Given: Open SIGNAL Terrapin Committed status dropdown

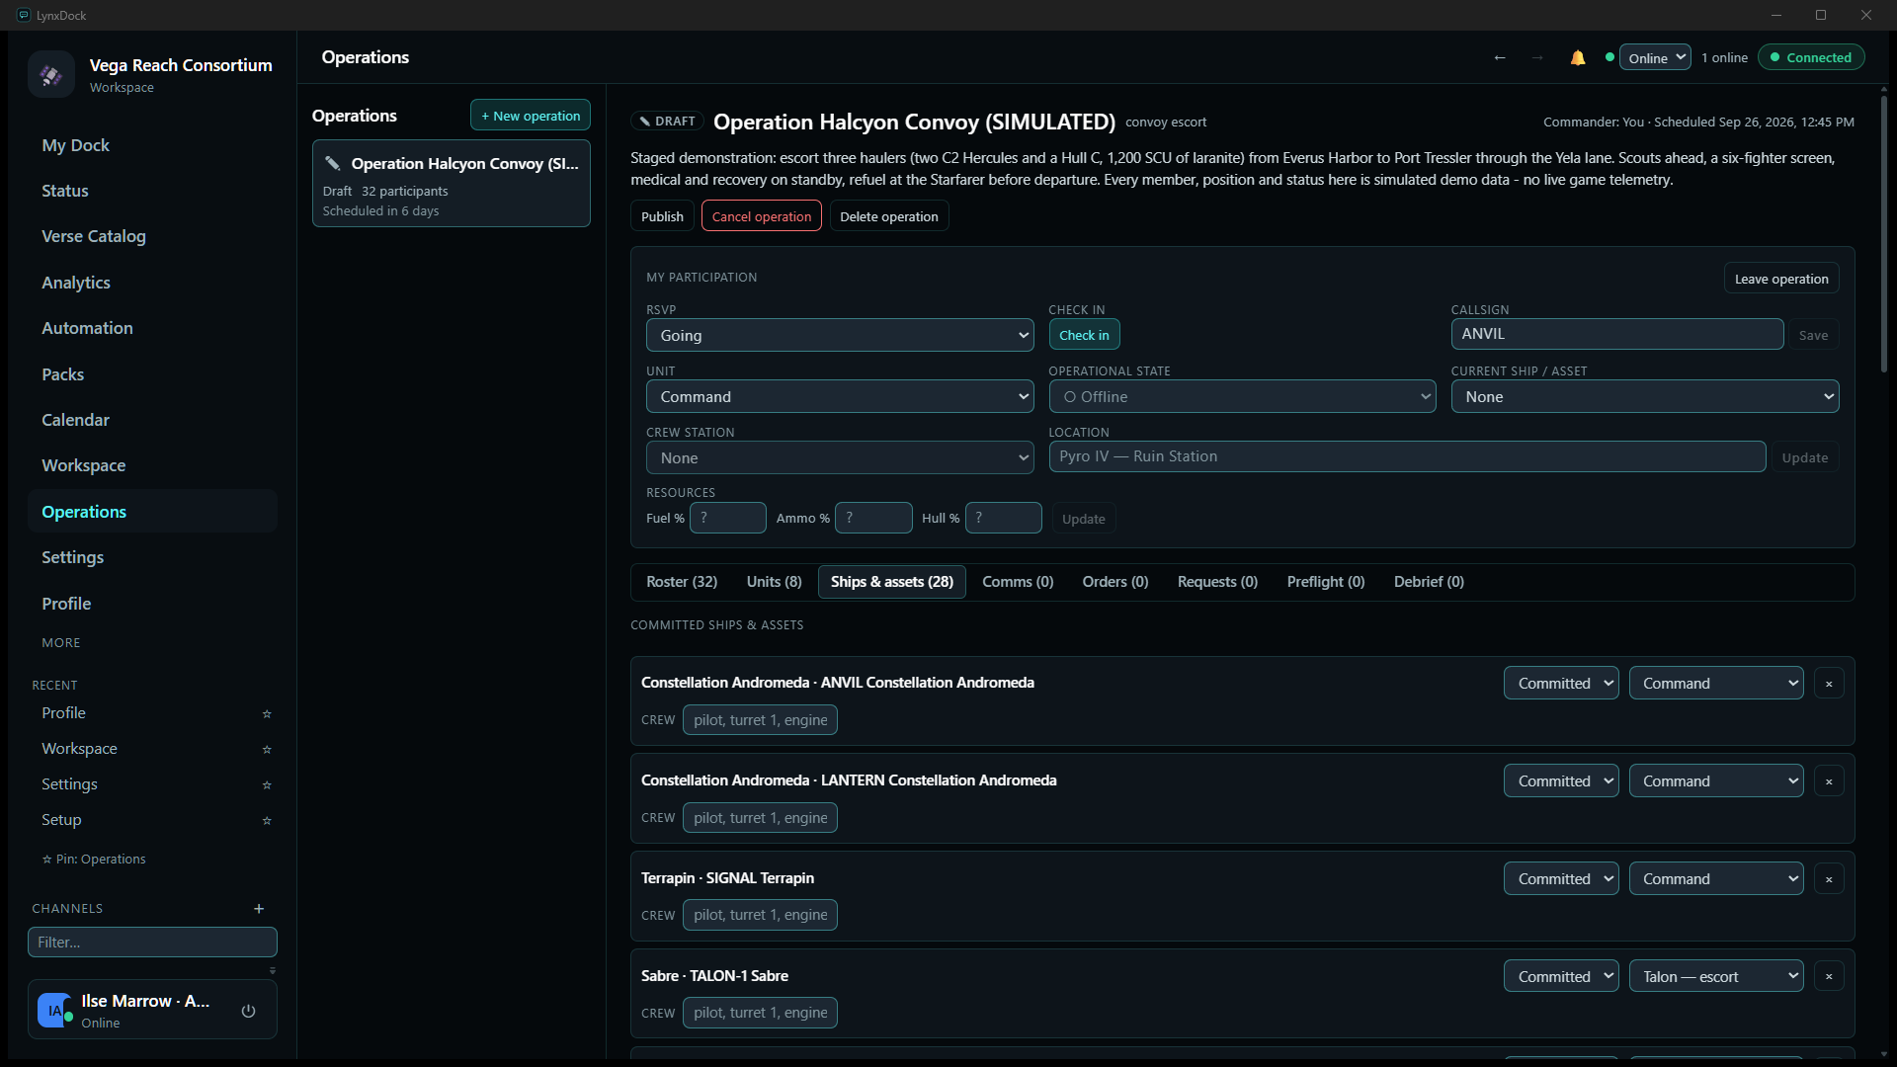Looking at the screenshot, I should click(x=1561, y=879).
